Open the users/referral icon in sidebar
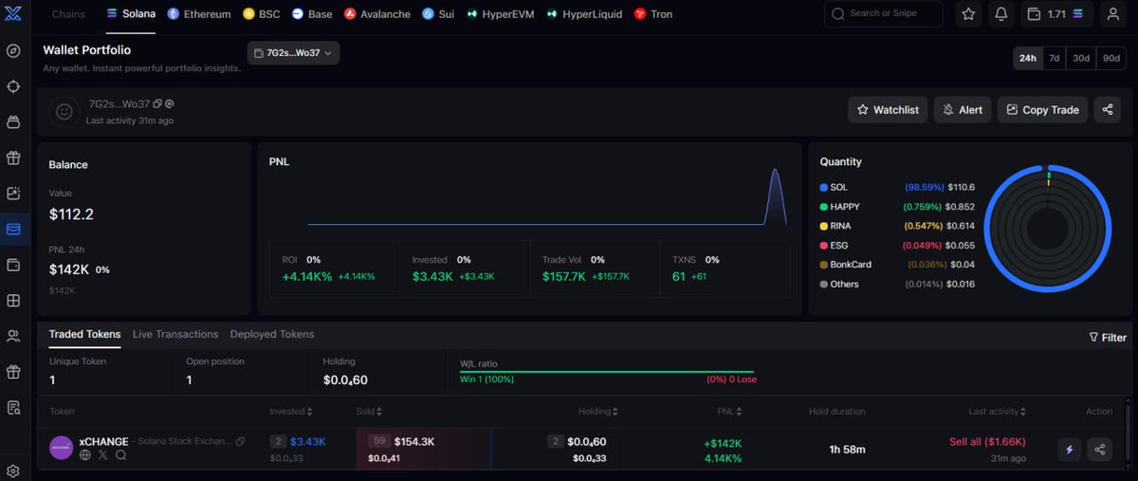This screenshot has width=1138, height=481. (x=13, y=336)
